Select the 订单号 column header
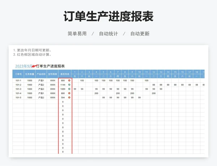217x166 pixels. click(x=18, y=74)
